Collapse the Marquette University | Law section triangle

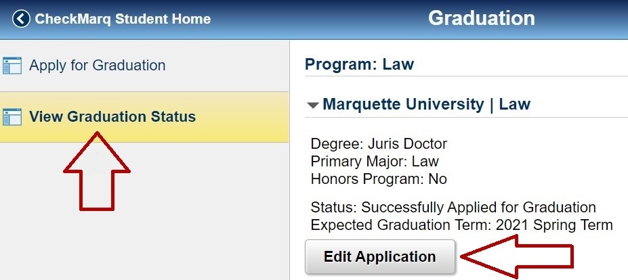click(x=312, y=106)
